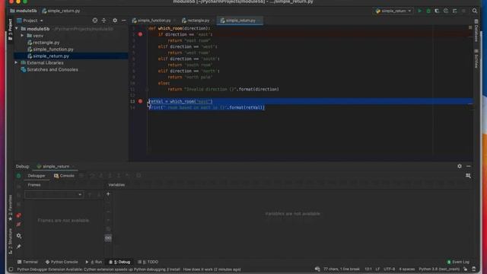487x274 pixels.
Task: Click LF line separator in status bar
Action: pos(377,269)
